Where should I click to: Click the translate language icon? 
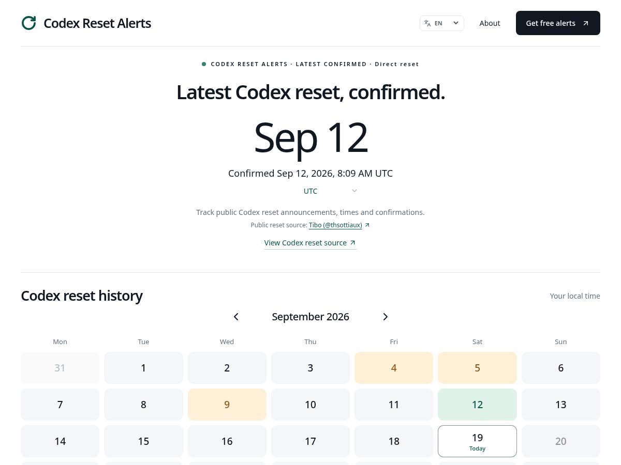(x=427, y=23)
